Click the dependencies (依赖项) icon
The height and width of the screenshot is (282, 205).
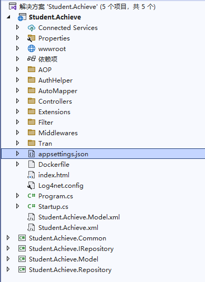[32, 59]
